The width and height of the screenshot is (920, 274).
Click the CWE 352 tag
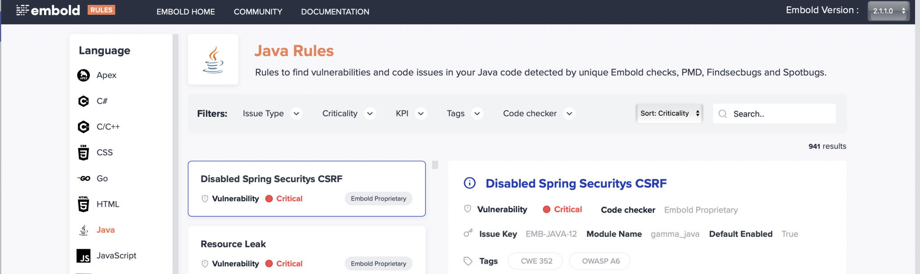pyautogui.click(x=536, y=261)
